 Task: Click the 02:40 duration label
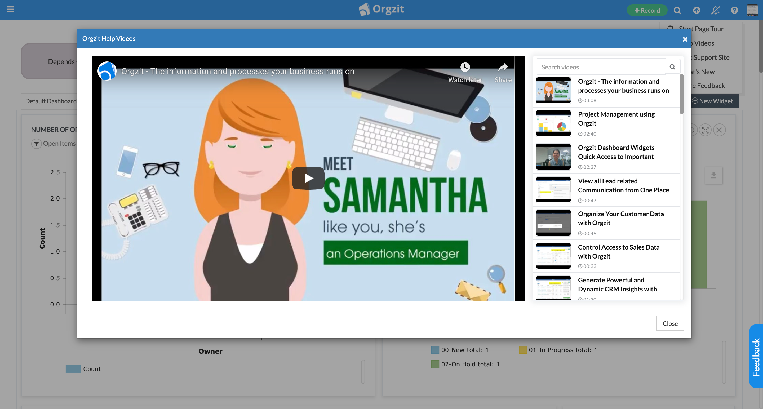tap(587, 134)
